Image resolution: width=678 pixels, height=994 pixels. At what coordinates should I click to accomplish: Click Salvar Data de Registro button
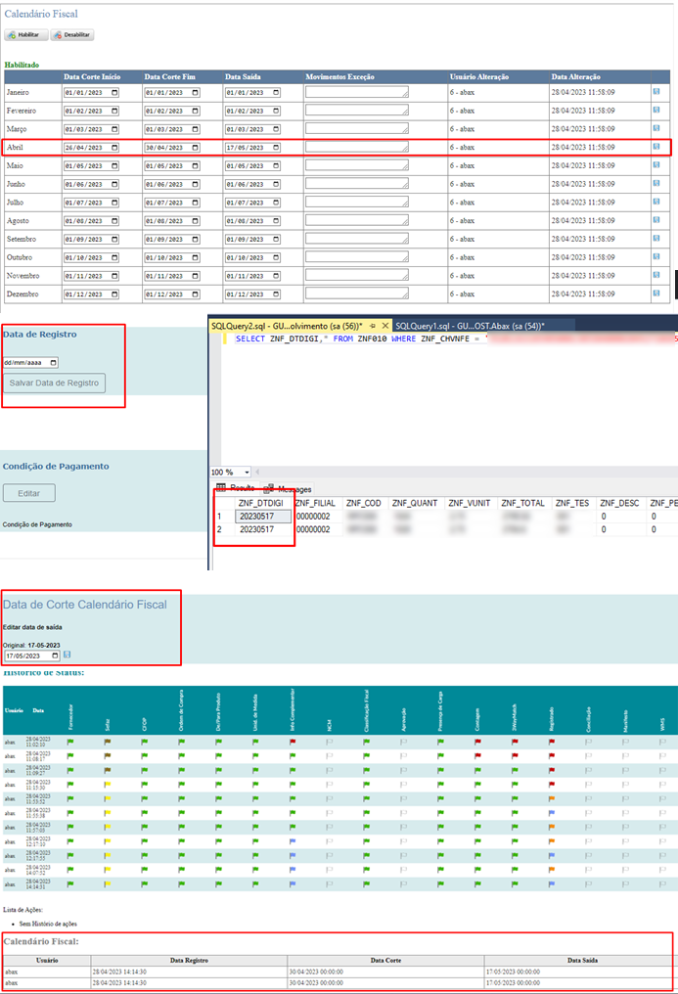click(54, 383)
